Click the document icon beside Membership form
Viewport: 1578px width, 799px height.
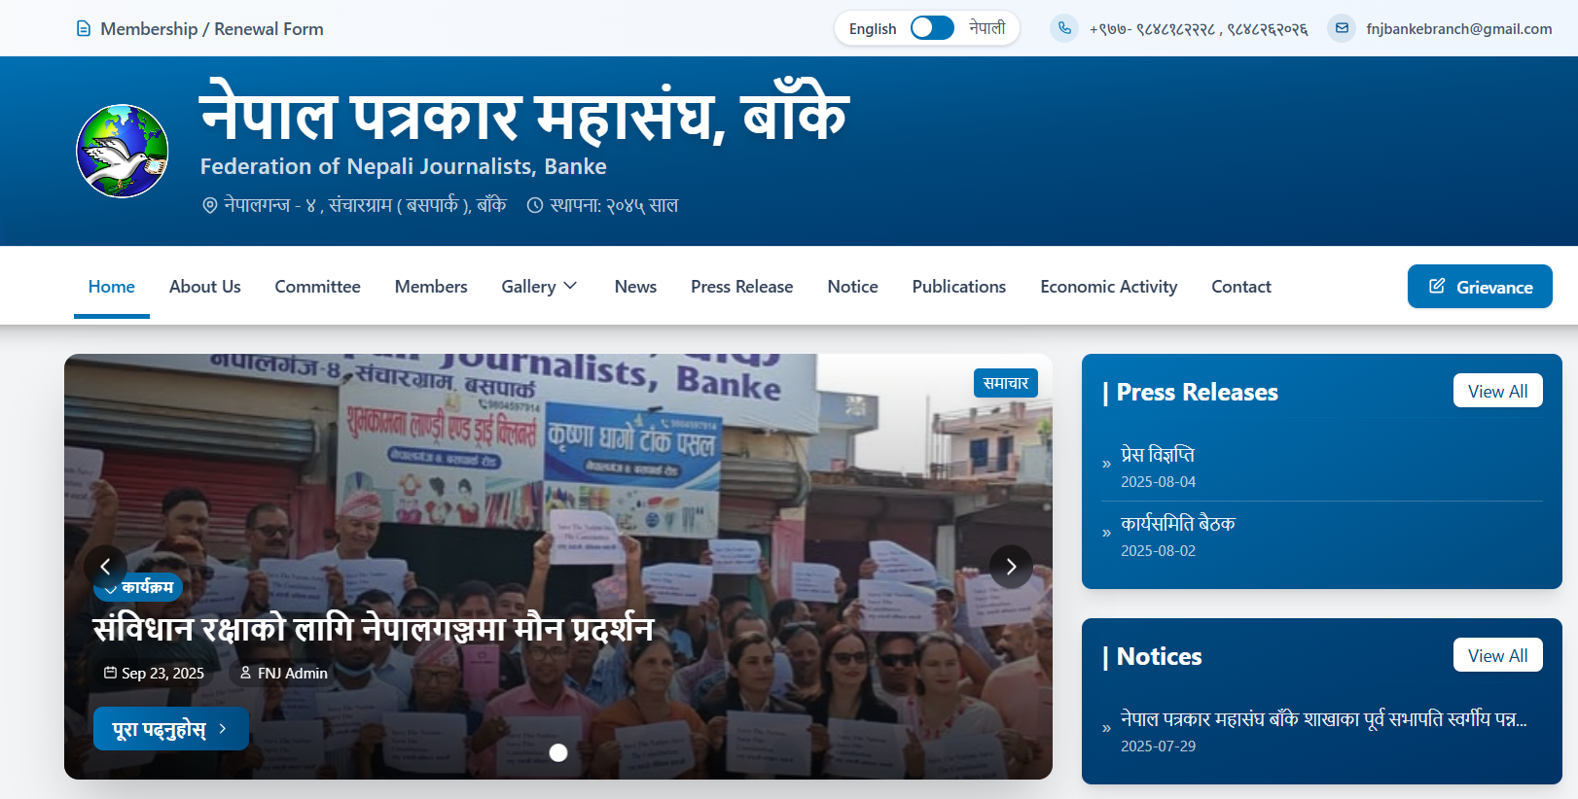tap(84, 29)
